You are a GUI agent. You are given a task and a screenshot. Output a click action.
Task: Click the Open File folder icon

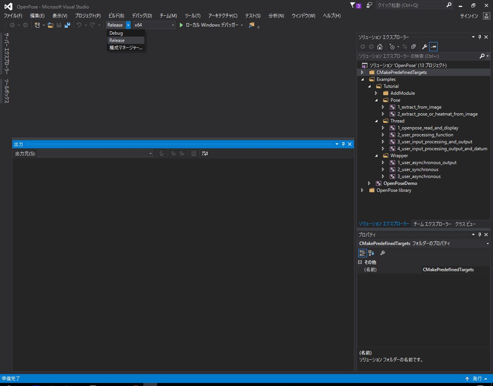(x=50, y=25)
